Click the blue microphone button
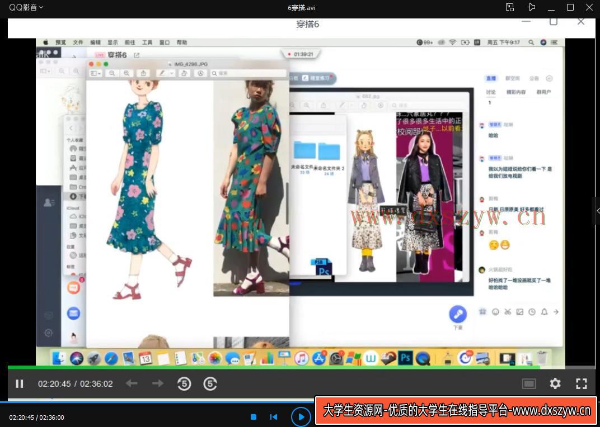Viewport: 600px width, 427px height. pos(458,314)
